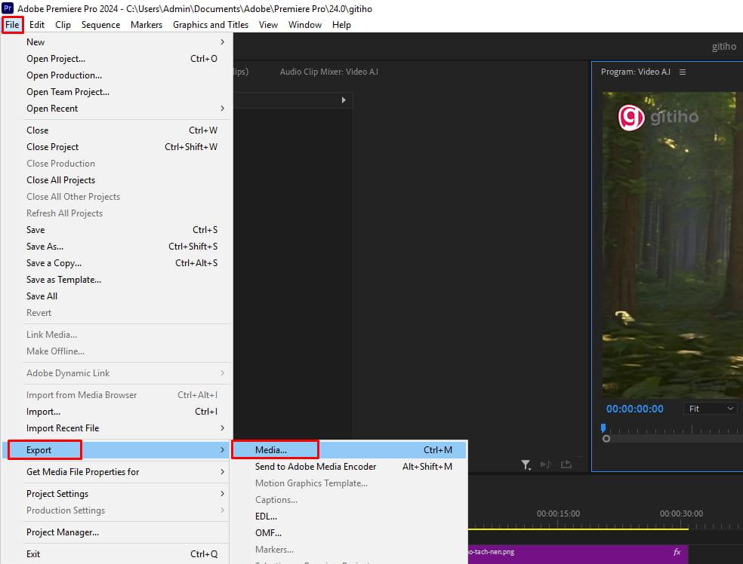Click the Program monitor zoom scrollbar handle
The height and width of the screenshot is (564, 743).
[606, 439]
